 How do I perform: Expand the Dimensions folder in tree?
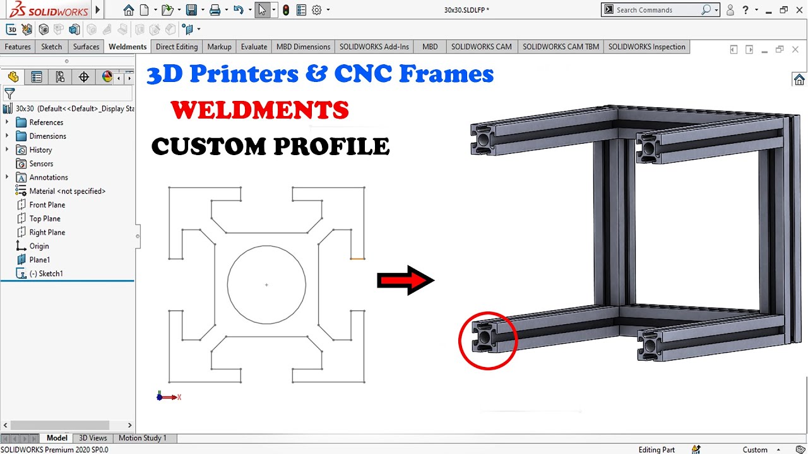(7, 136)
